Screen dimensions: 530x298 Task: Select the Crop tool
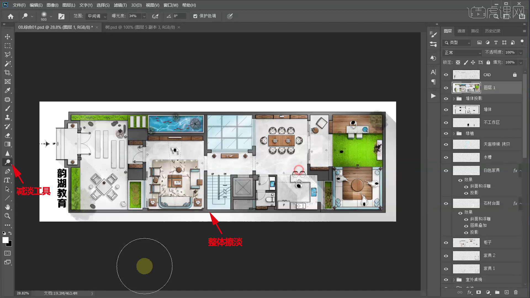(x=7, y=73)
